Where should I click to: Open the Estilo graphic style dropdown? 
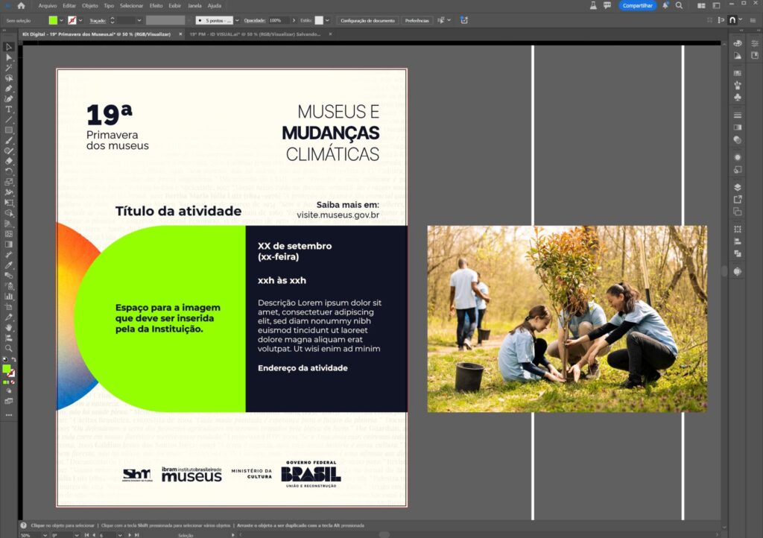click(x=329, y=20)
